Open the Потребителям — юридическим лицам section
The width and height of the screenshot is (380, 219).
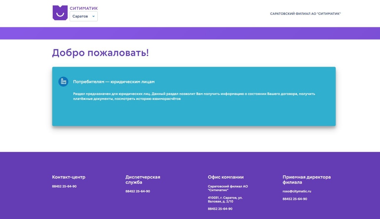[114, 82]
